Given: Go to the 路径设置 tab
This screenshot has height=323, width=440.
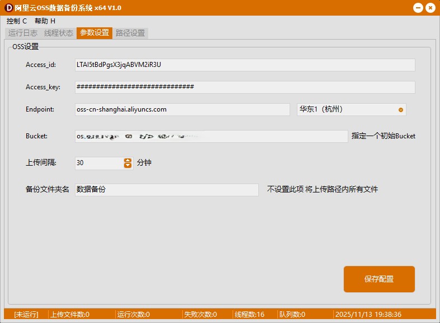Looking at the screenshot, I should point(130,33).
